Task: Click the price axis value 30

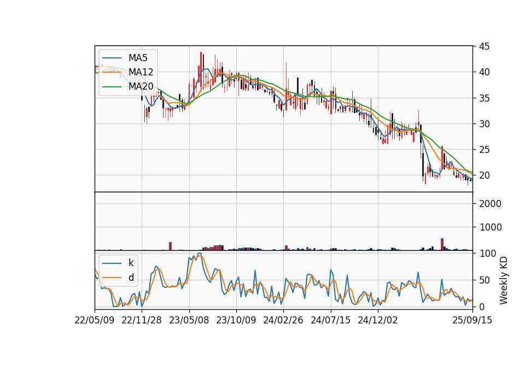Action: coord(484,124)
